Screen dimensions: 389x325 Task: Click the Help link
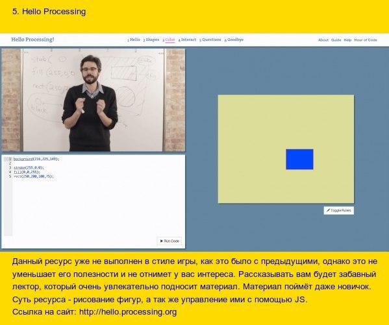pos(347,40)
